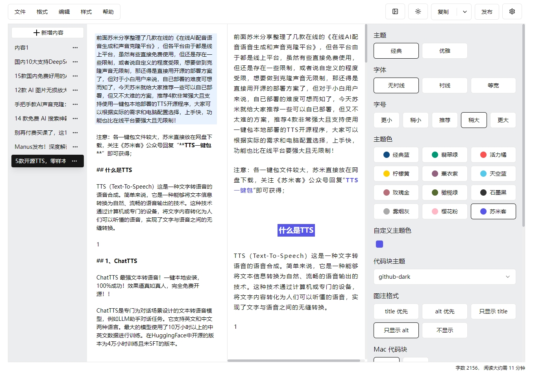Select the 优雅 theme

(445, 51)
